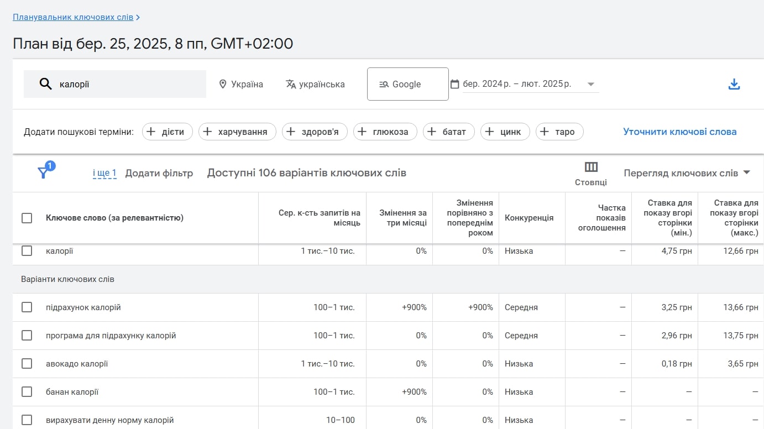Expand the date range dropdown arrow
764x429 pixels.
click(590, 85)
